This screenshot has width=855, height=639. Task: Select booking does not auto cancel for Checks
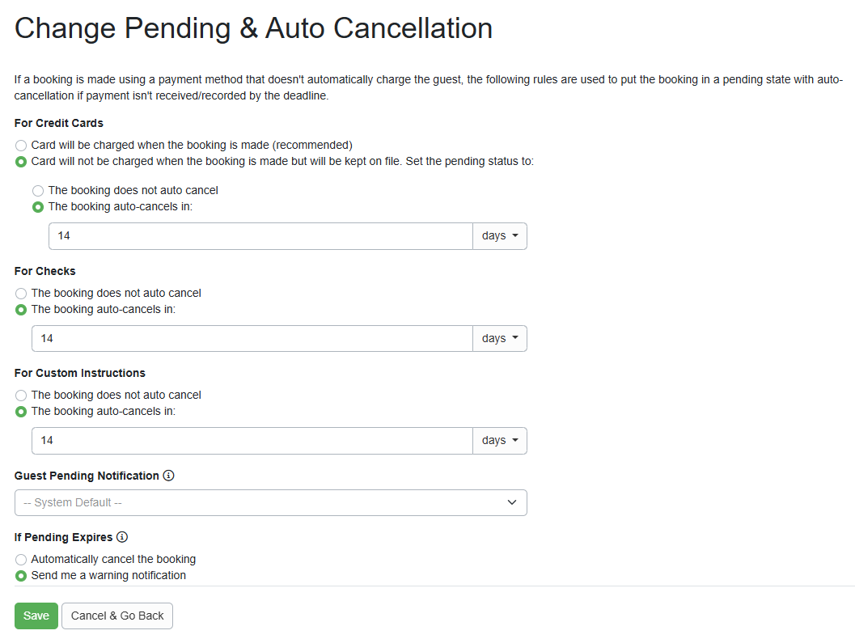pyautogui.click(x=20, y=294)
